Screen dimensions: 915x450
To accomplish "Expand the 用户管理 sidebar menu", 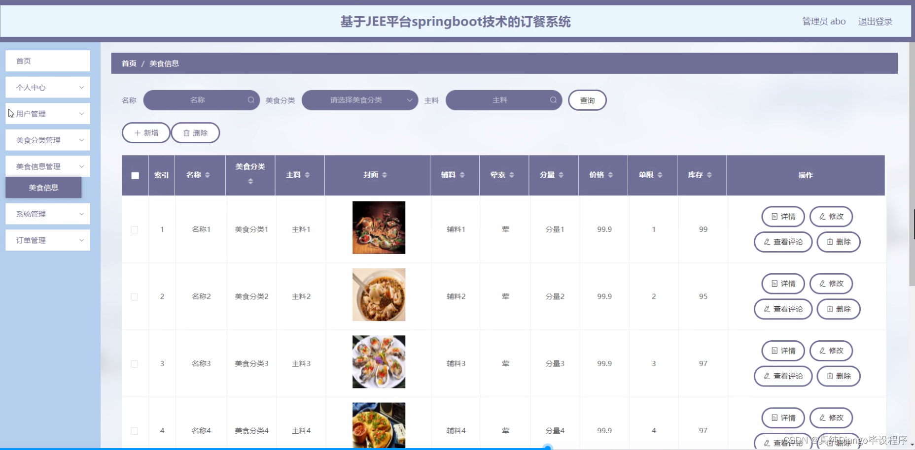I will click(47, 113).
